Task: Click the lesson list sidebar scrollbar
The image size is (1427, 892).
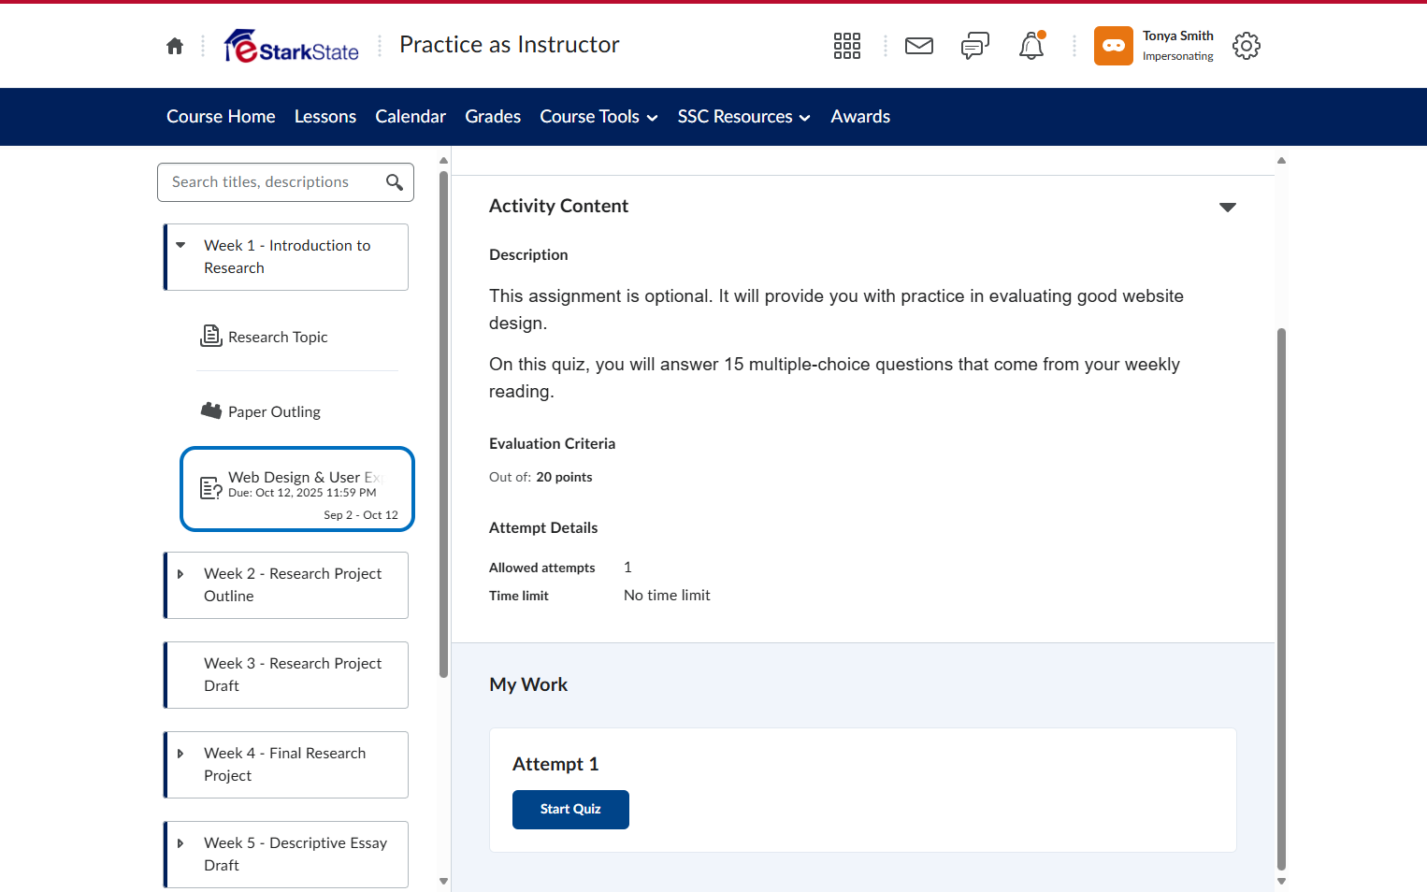Action: pyautogui.click(x=443, y=424)
